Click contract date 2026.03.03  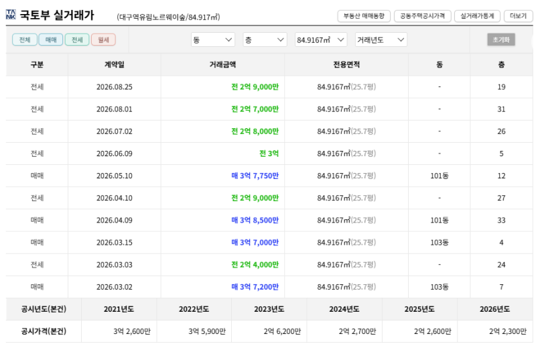tap(114, 265)
